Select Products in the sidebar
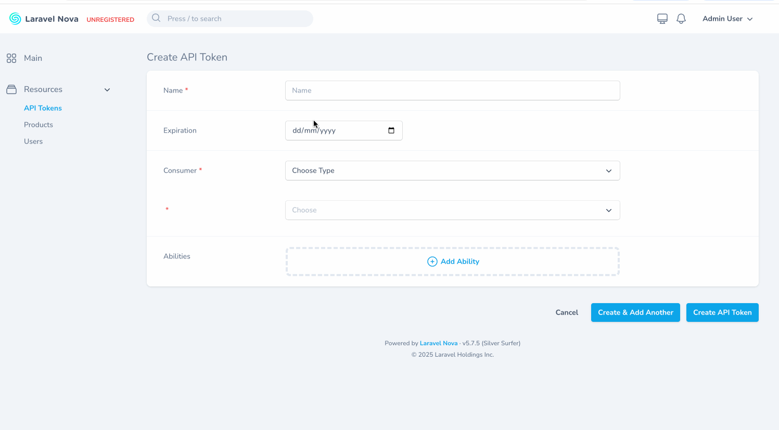The height and width of the screenshot is (430, 779). [x=38, y=124]
